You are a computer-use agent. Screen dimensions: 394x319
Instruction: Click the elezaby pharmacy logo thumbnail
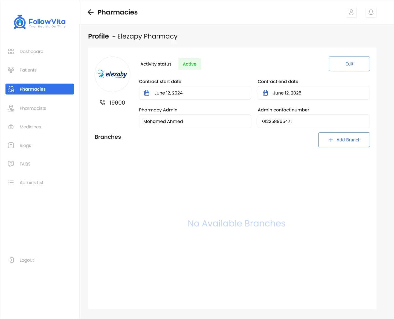[112, 74]
